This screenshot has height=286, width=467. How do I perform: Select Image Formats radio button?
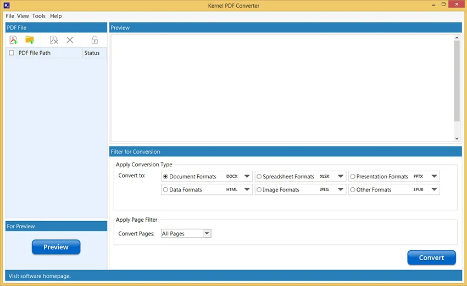[259, 189]
